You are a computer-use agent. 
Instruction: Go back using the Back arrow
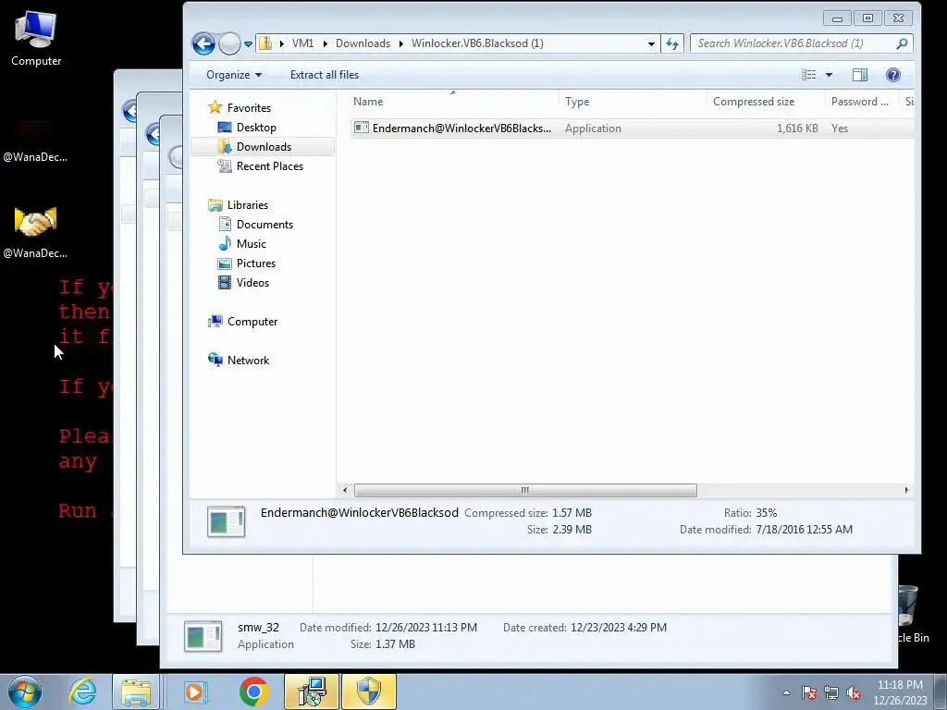click(203, 43)
